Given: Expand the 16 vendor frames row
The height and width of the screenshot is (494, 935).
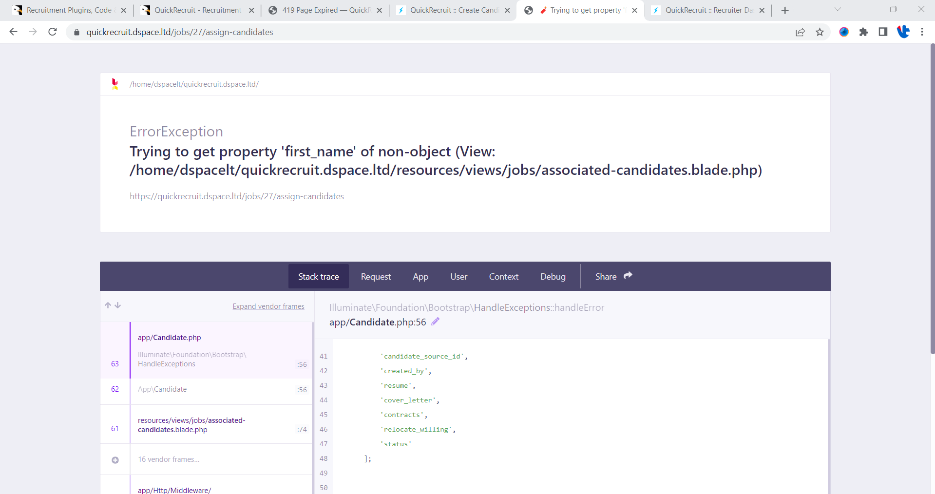Looking at the screenshot, I should 169,459.
